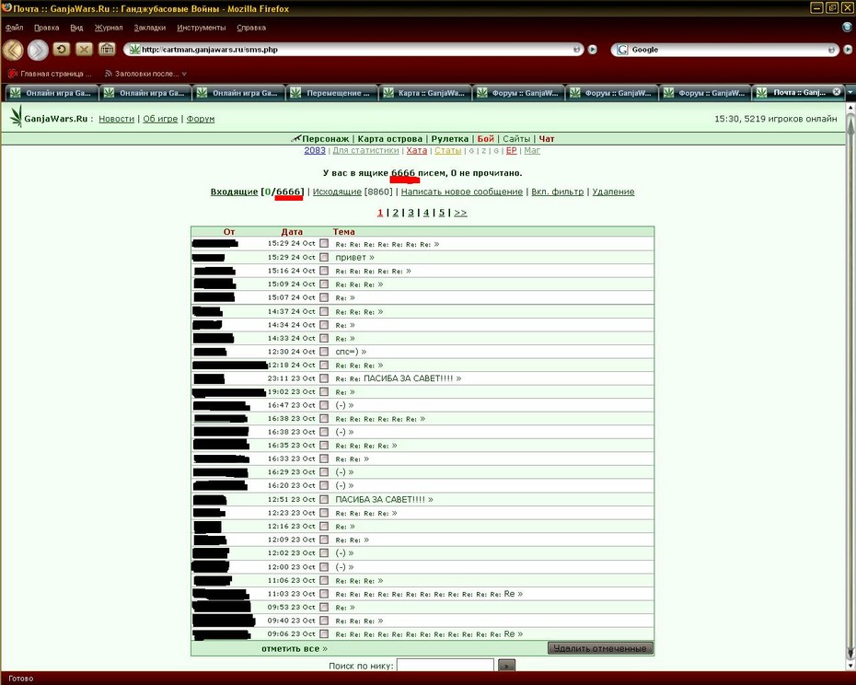
Task: Click the Рулетка navigation link
Action: click(x=450, y=139)
